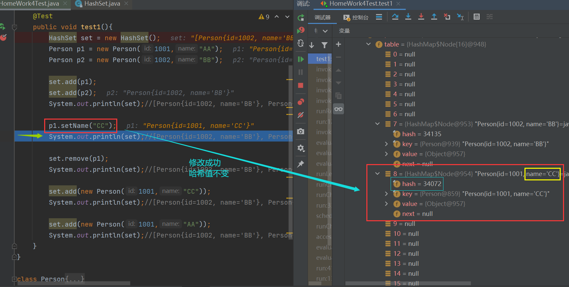This screenshot has width=569, height=287.
Task: Click Duplicate Watch copy icon
Action: pyautogui.click(x=338, y=96)
